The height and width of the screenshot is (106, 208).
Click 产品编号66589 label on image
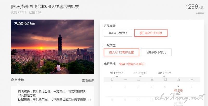24,24
